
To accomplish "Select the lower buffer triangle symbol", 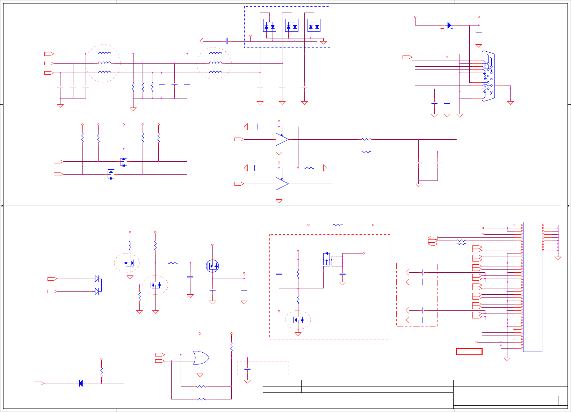I will click(x=282, y=184).
